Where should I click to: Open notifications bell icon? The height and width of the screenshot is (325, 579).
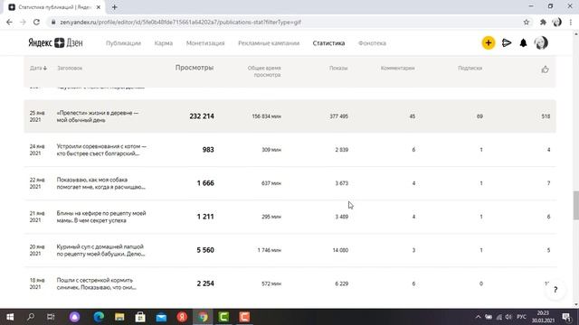click(523, 43)
